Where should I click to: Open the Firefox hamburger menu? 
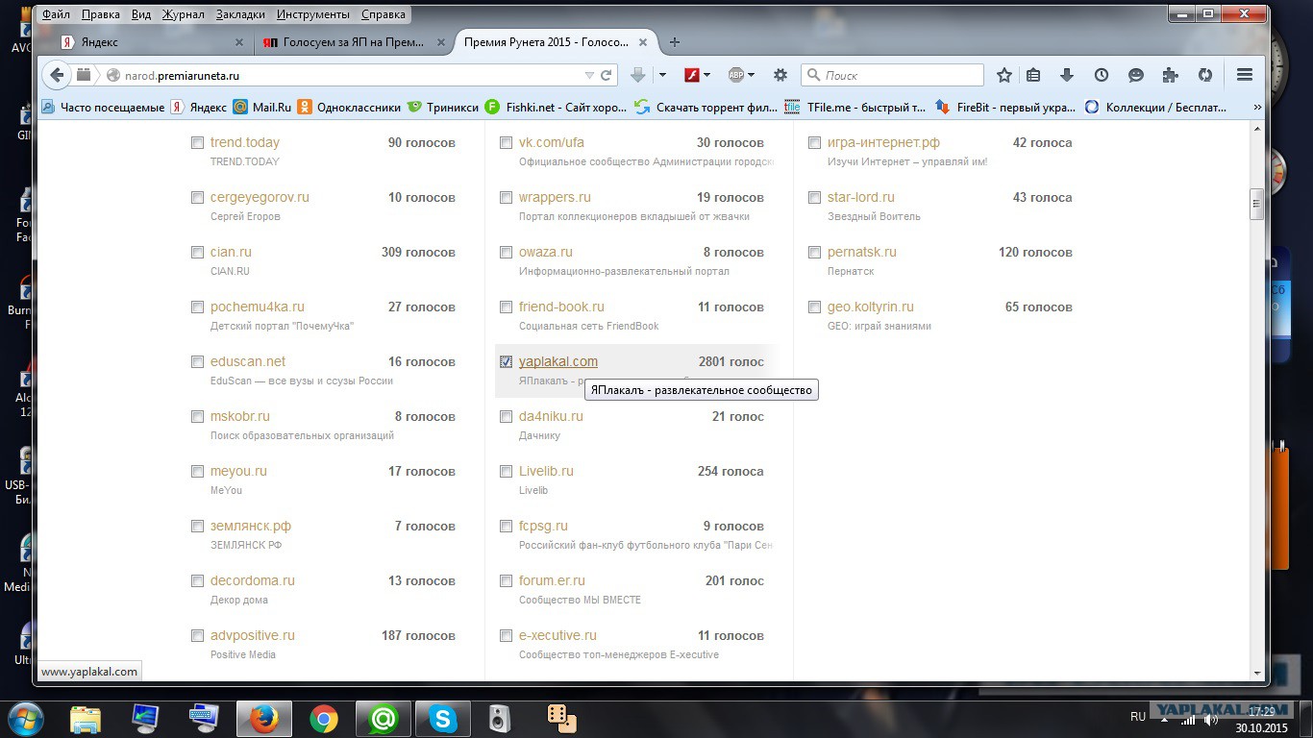[1245, 75]
